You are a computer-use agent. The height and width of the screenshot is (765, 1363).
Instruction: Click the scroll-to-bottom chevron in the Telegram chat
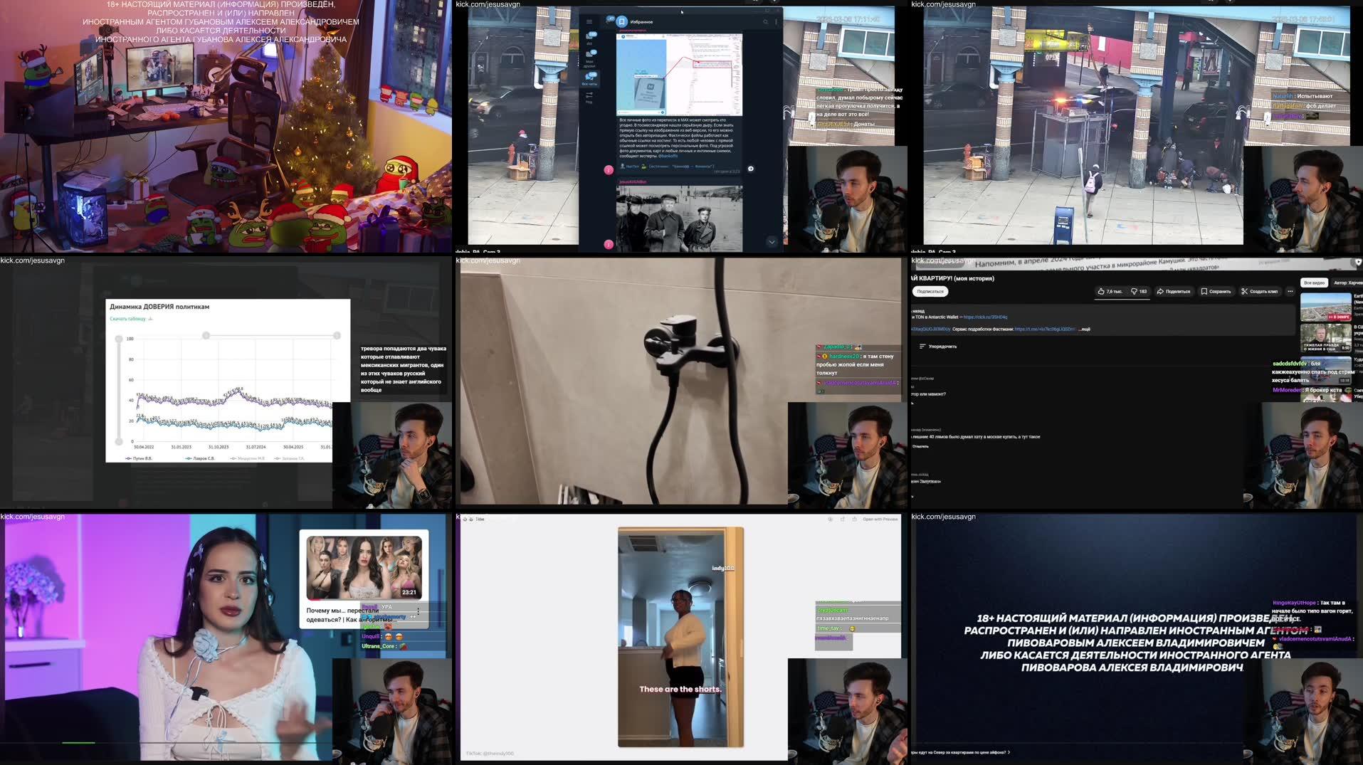pos(772,242)
